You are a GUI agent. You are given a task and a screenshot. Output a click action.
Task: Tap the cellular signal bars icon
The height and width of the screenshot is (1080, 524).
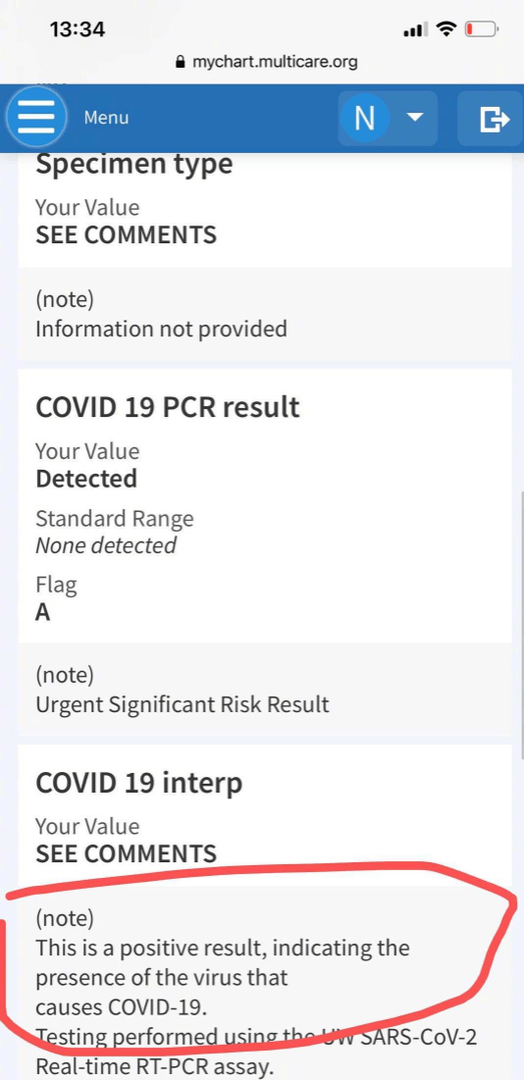(416, 30)
